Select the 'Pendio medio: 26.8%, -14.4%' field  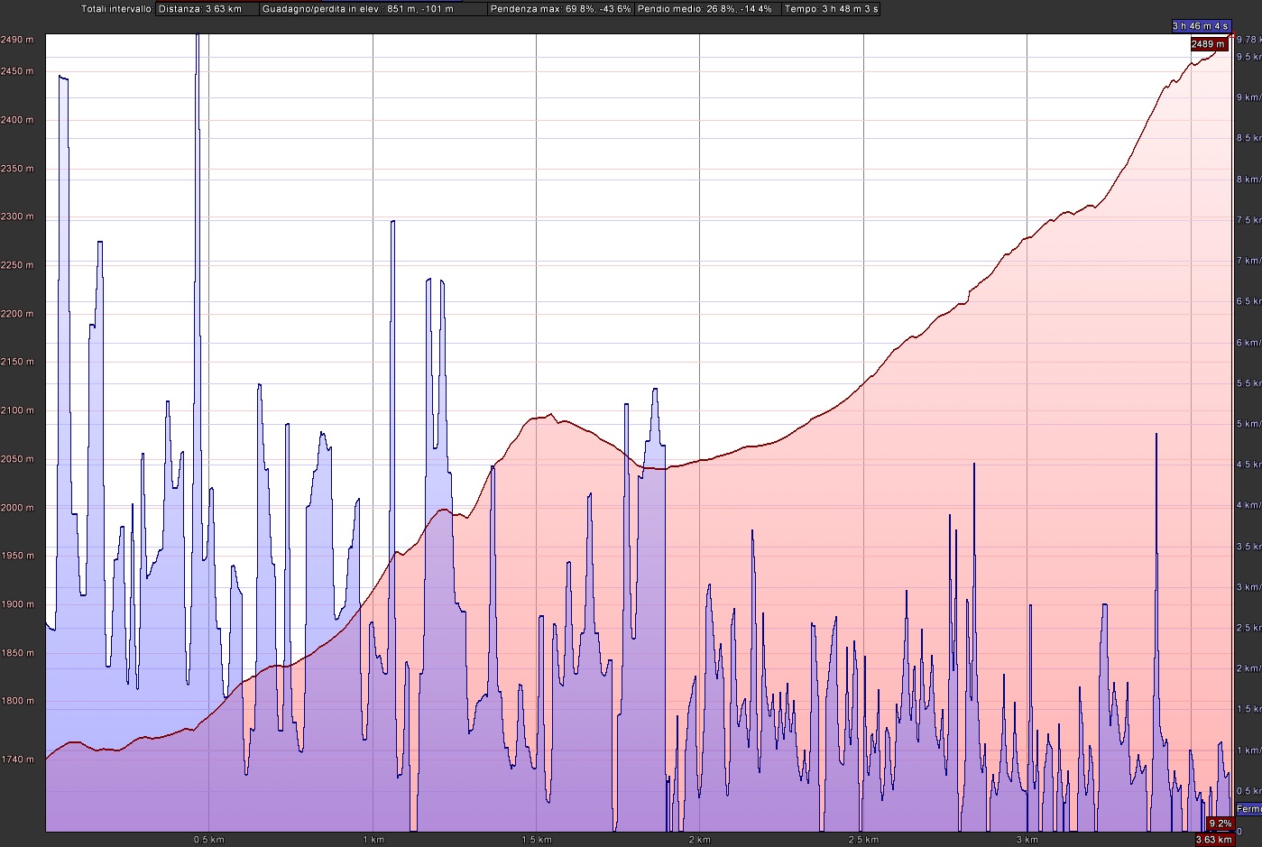(x=706, y=9)
